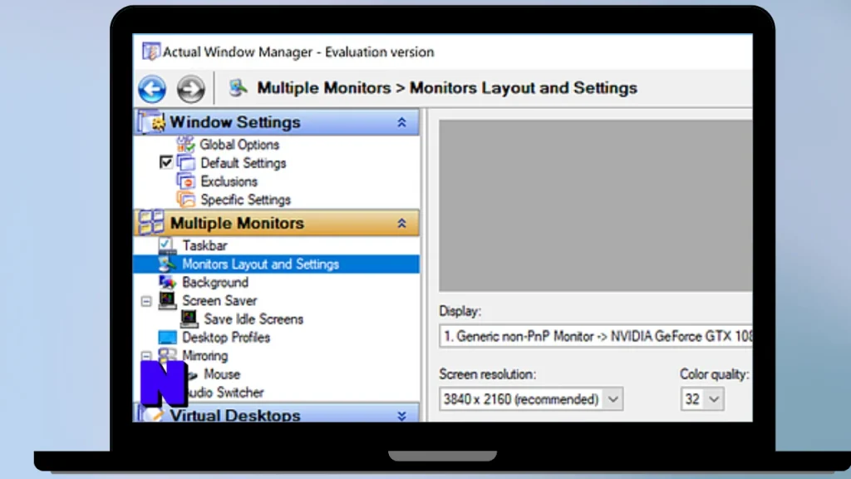
Task: Select Mouse in the tree
Action: point(221,374)
